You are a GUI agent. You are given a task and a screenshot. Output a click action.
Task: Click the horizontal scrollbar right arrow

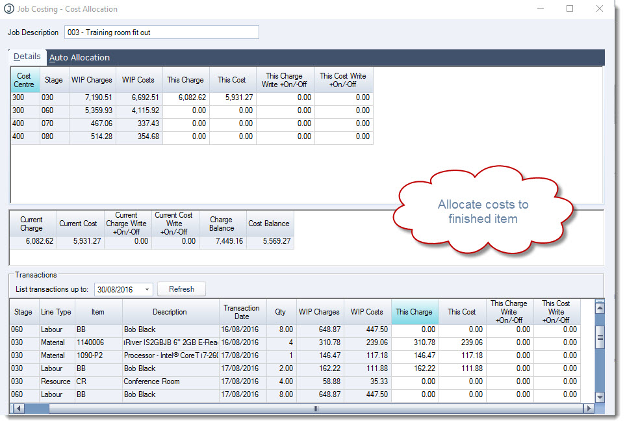[x=589, y=408]
